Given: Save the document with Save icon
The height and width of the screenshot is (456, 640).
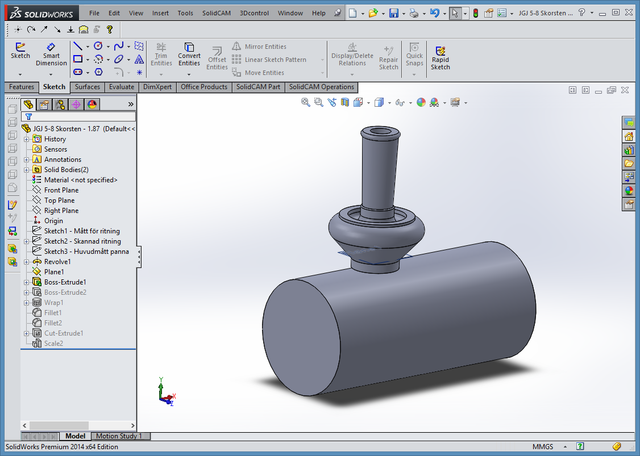Looking at the screenshot, I should [x=393, y=13].
